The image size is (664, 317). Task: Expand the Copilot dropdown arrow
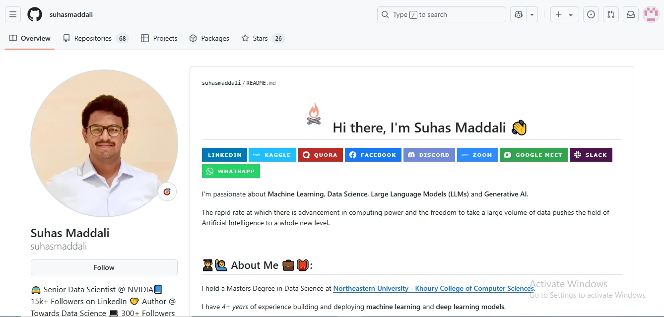pos(532,14)
